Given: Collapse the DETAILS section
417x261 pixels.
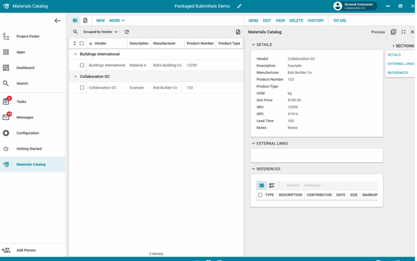Looking at the screenshot, I should pyautogui.click(x=254, y=45).
